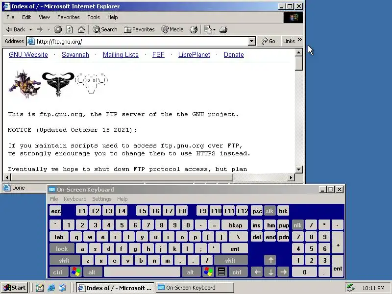The image size is (392, 294).
Task: Click the Stop loading icon
Action: pyautogui.click(x=58, y=29)
